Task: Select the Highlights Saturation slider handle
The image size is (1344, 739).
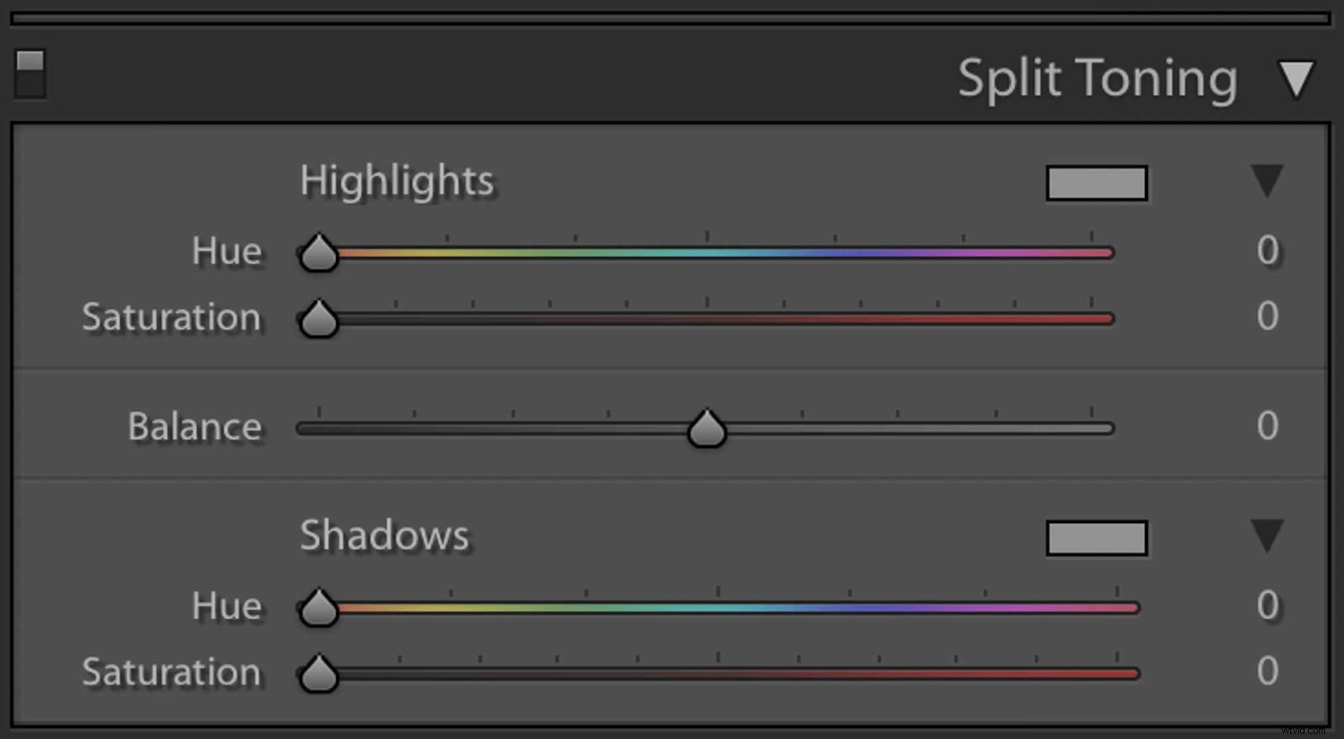Action: [x=318, y=319]
